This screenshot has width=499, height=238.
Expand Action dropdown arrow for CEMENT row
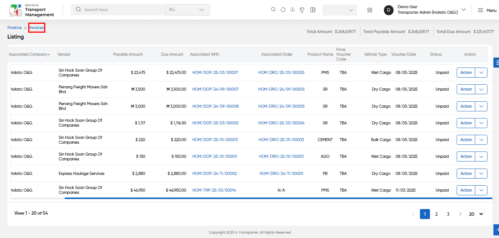pyautogui.click(x=481, y=140)
